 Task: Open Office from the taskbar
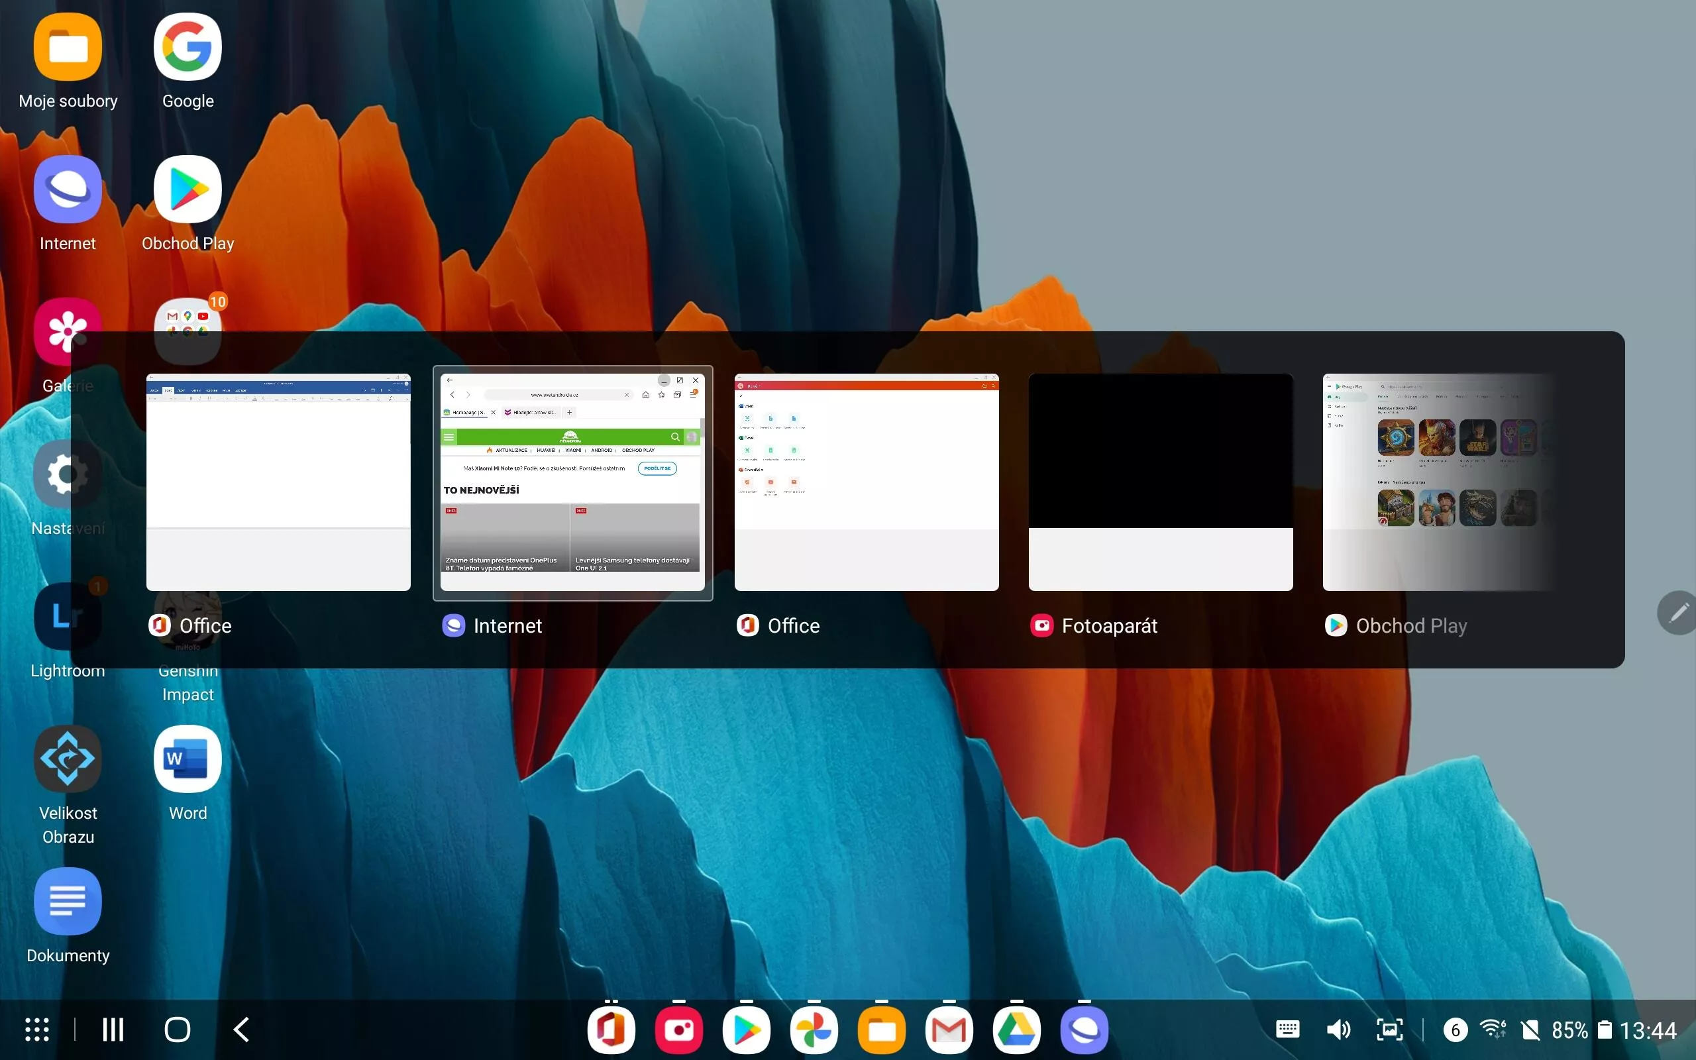point(611,1031)
